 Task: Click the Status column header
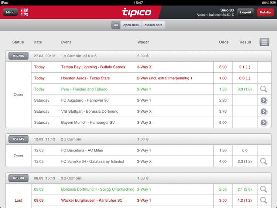(x=18, y=42)
